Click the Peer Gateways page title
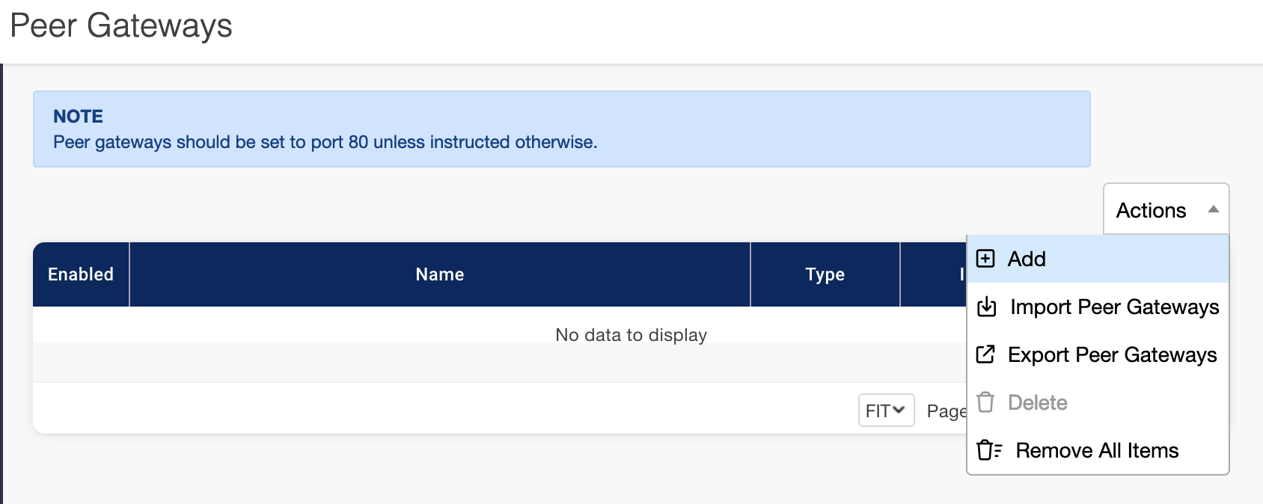Image resolution: width=1263 pixels, height=504 pixels. click(x=121, y=26)
